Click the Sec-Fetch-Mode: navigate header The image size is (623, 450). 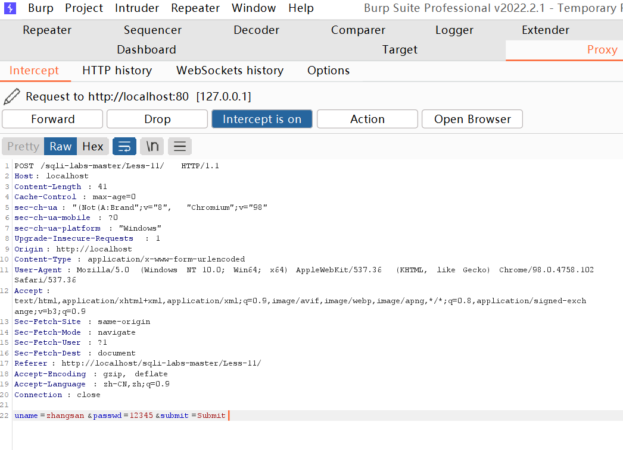[x=74, y=332]
